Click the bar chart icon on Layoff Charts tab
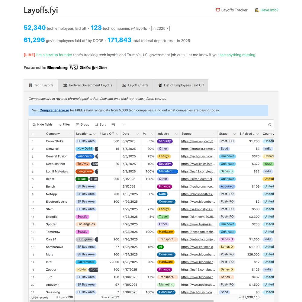The width and height of the screenshot is (302, 302). pos(124,85)
